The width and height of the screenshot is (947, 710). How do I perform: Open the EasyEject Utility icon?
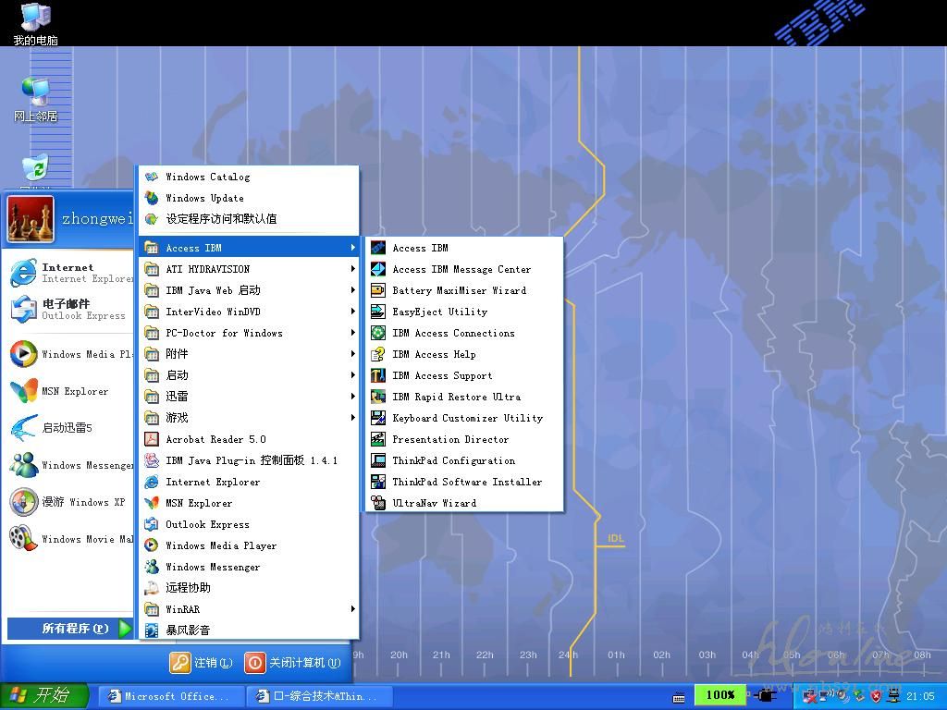click(x=377, y=312)
